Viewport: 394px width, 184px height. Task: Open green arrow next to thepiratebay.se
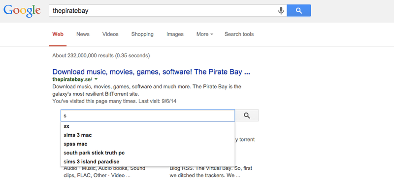[96, 79]
